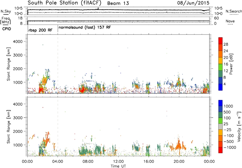Click the '08:00' time axis tick label

click(x=88, y=162)
